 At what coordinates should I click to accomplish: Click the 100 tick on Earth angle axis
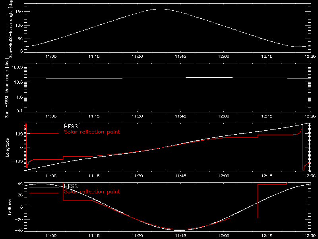click(19, 25)
